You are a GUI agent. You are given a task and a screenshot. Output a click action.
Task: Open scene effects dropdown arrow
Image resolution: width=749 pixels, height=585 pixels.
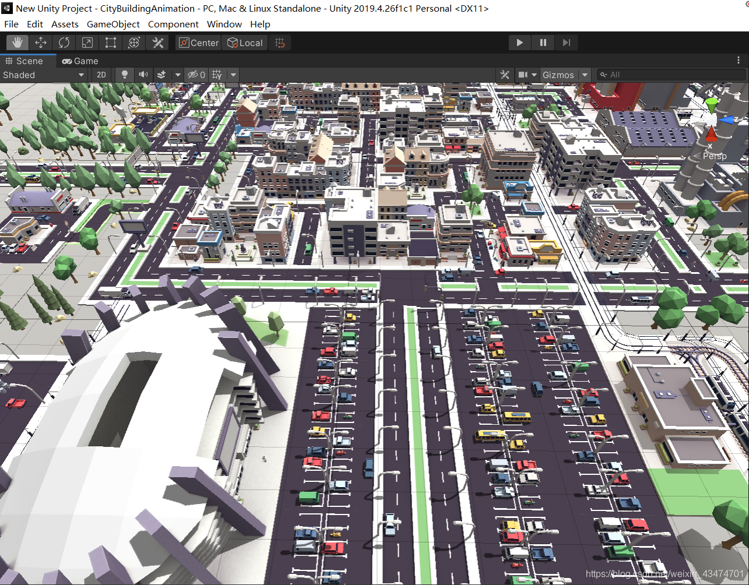(178, 75)
